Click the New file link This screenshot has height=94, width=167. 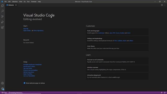26,29
